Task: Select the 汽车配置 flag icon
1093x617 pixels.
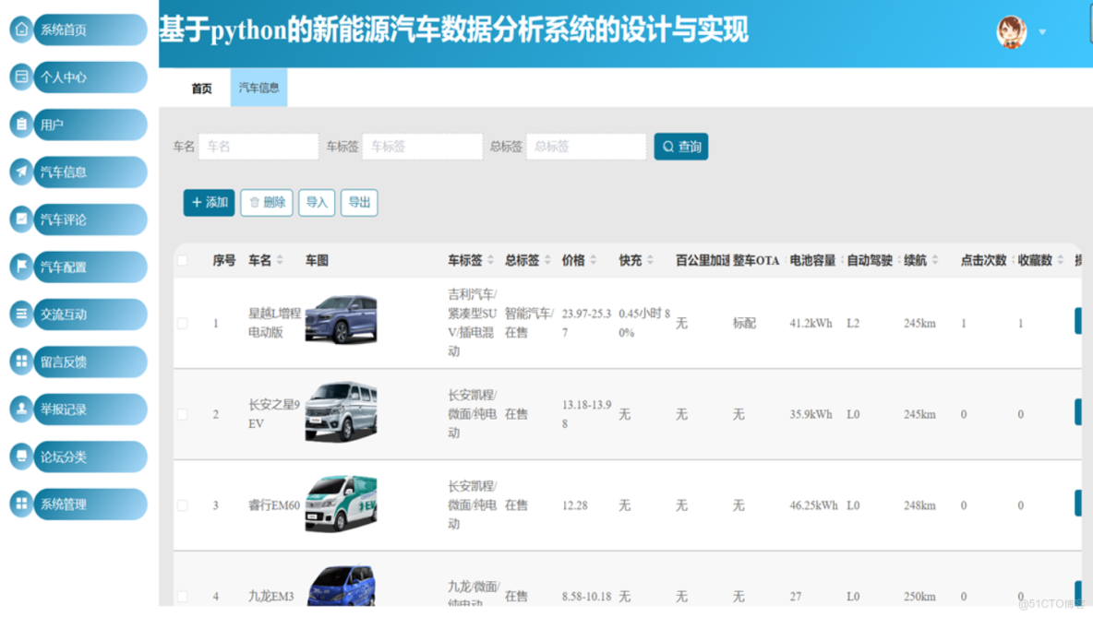Action: (20, 267)
